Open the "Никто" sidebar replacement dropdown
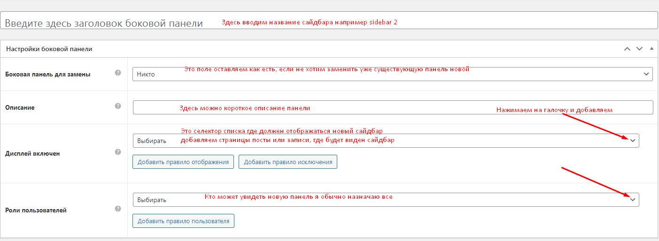This screenshot has width=659, height=241. 392,74
